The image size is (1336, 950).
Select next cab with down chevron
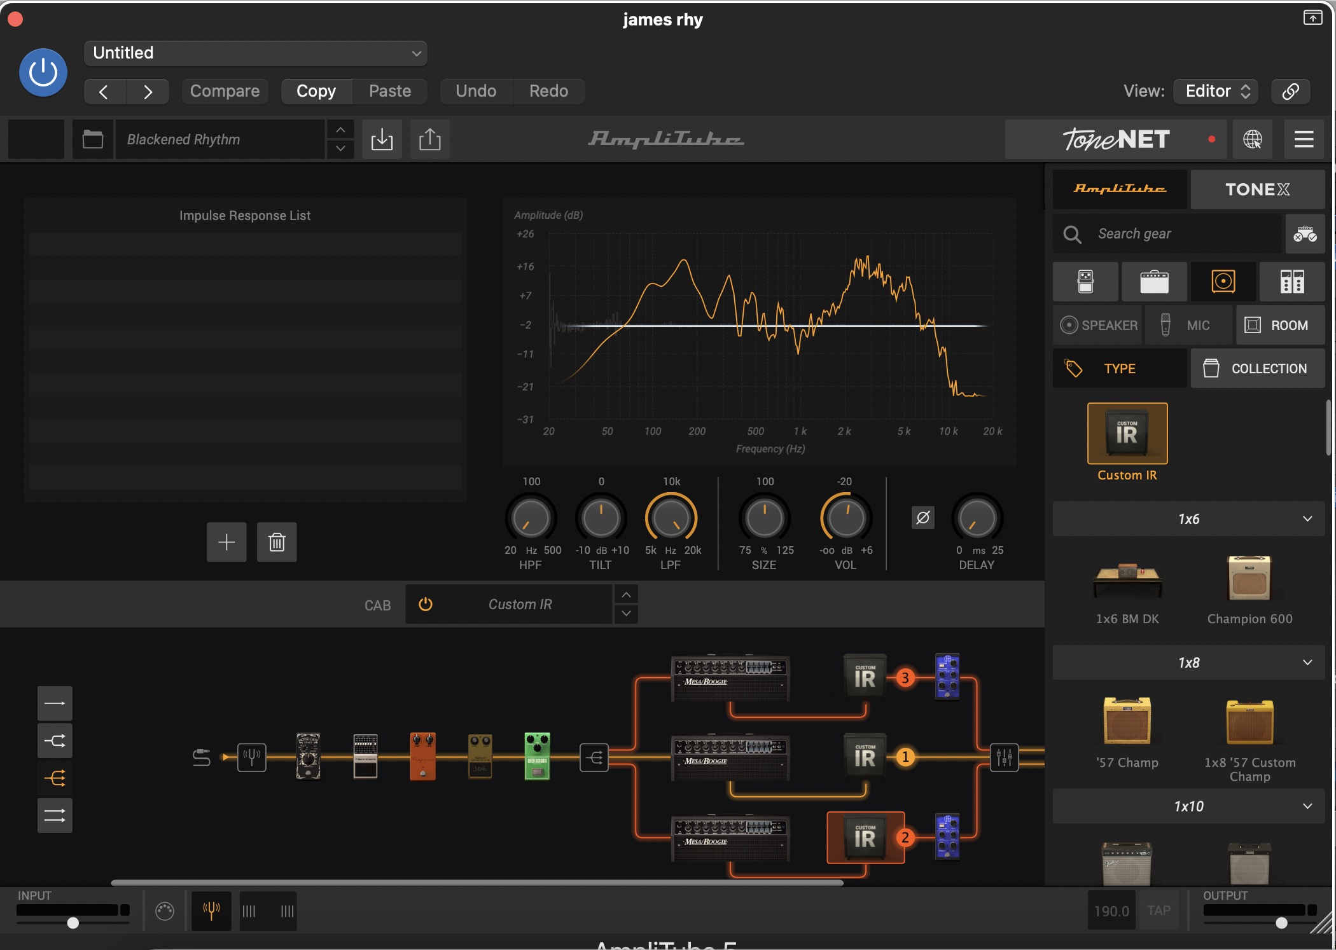(626, 614)
